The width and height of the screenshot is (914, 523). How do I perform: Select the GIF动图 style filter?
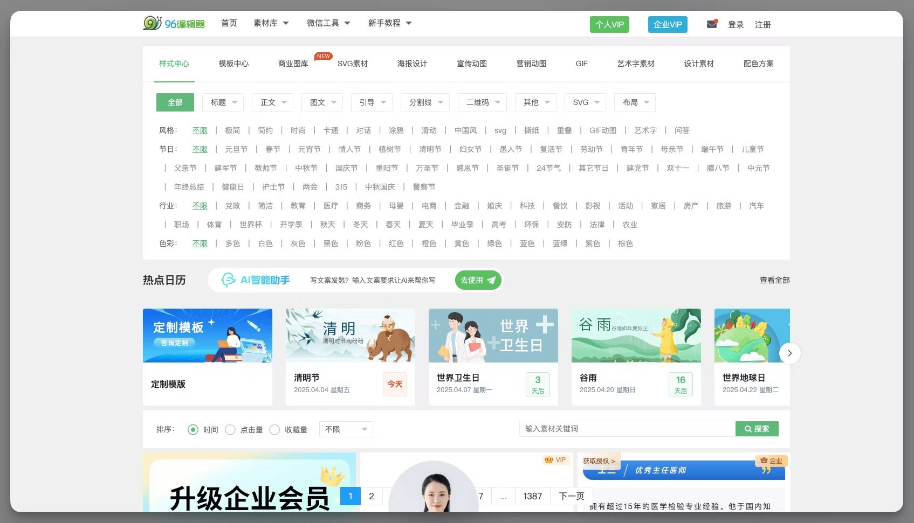(x=603, y=130)
